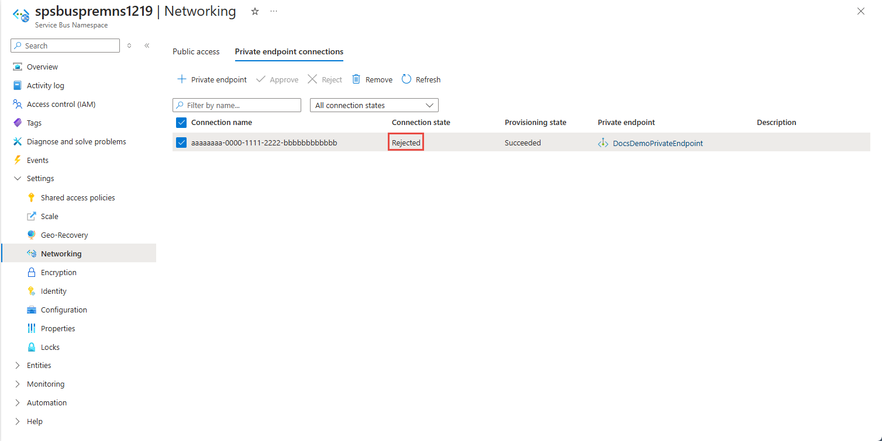Click the Encryption lock icon
This screenshot has height=441, width=882.
(32, 272)
